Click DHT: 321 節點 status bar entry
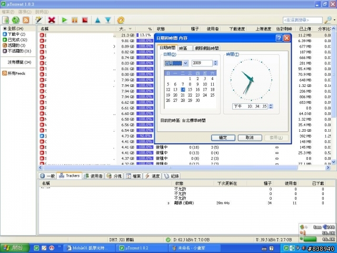The width and height of the screenshot is (337, 253). 122,240
